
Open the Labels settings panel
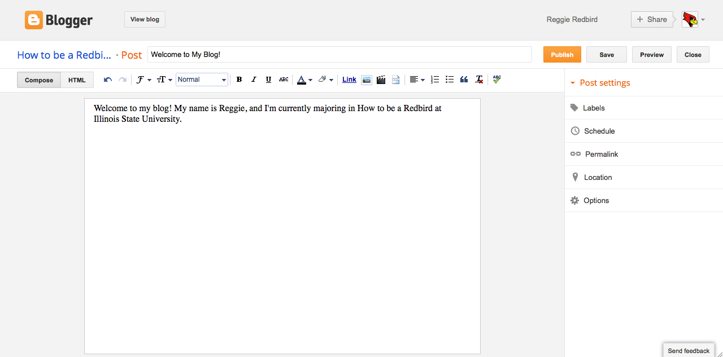click(x=594, y=108)
